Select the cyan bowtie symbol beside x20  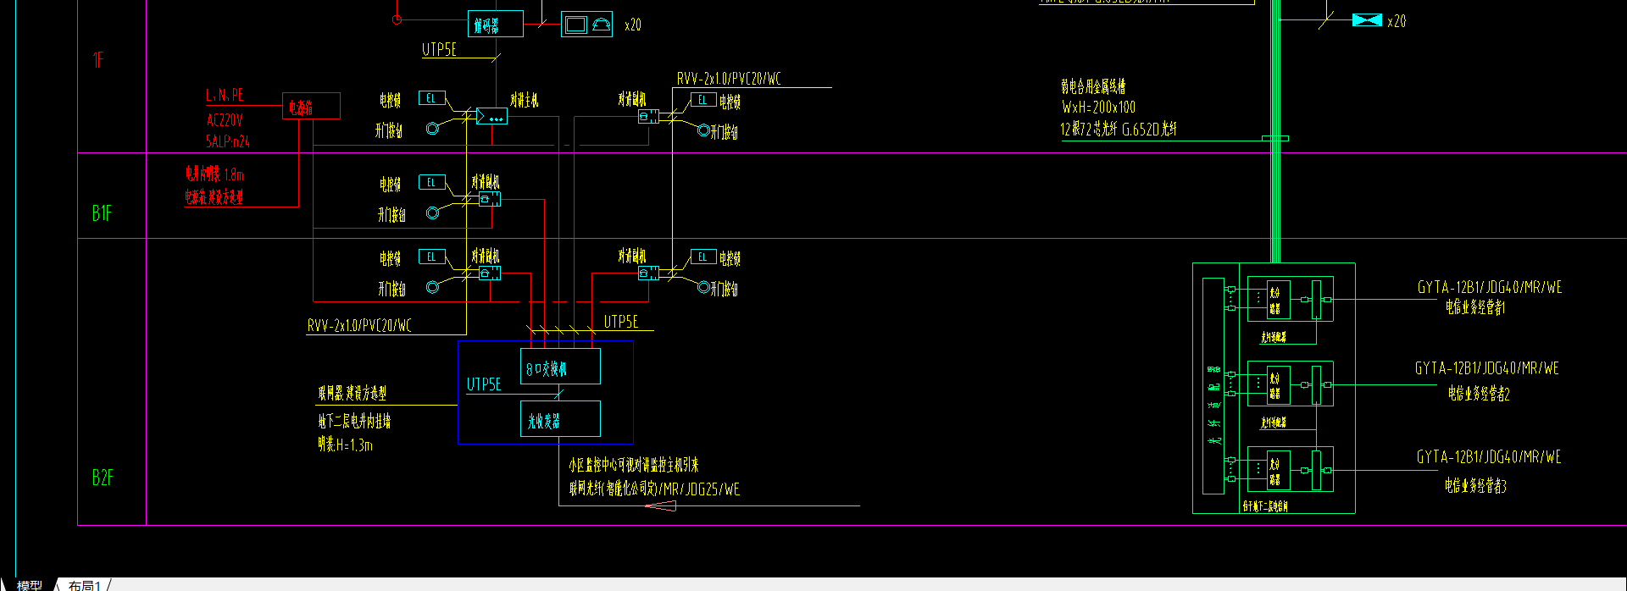(1367, 20)
